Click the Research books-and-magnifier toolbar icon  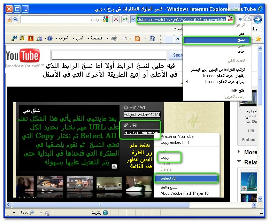point(39,38)
